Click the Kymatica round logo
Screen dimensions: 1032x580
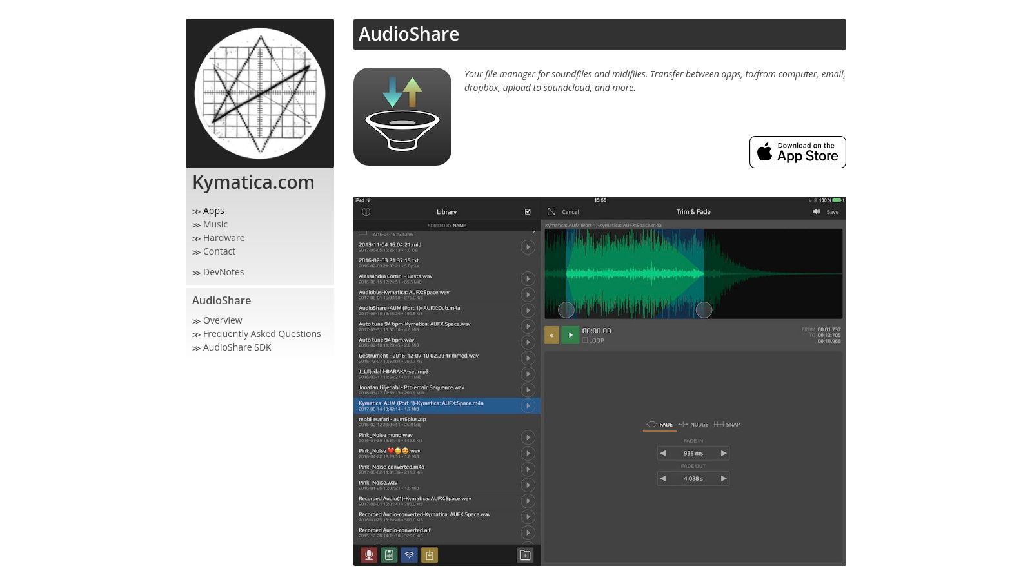[260, 93]
